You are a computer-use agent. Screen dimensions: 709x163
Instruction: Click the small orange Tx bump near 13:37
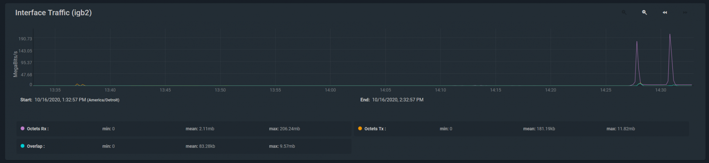pos(77,84)
